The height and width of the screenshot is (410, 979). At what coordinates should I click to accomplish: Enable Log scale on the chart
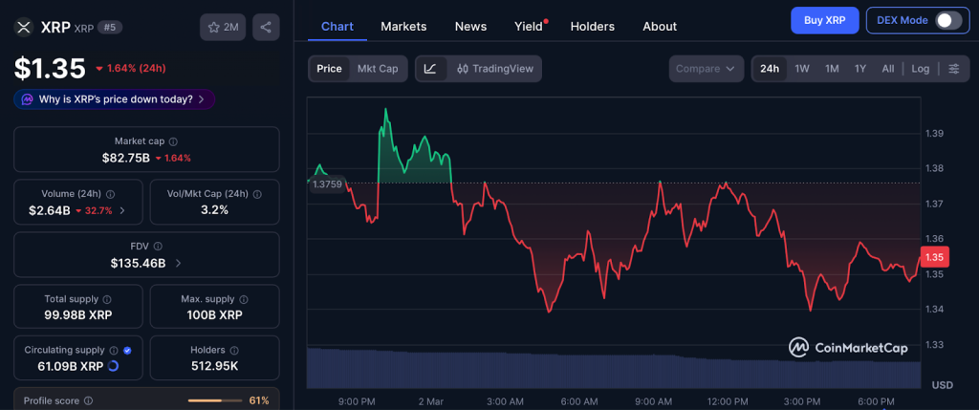click(920, 69)
